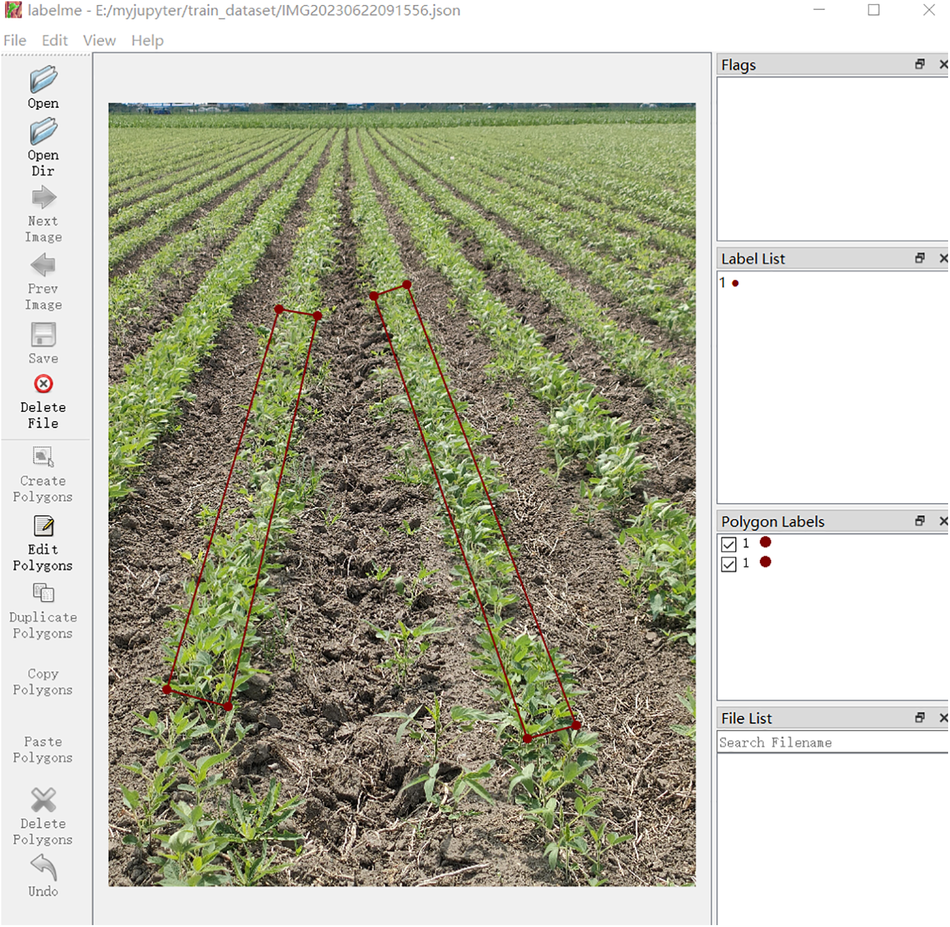Float the Flags panel
The width and height of the screenshot is (950, 927).
pos(920,64)
